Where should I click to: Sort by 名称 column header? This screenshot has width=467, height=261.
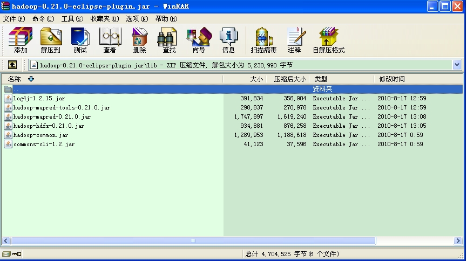coord(112,79)
